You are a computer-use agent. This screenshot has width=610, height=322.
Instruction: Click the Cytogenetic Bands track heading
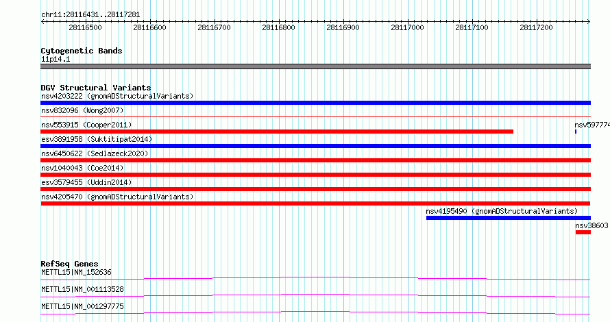(82, 51)
